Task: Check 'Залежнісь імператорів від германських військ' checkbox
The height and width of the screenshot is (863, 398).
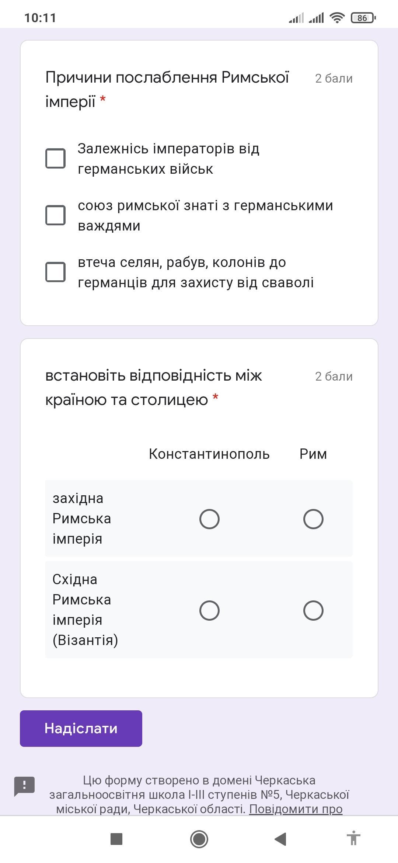Action: (55, 159)
